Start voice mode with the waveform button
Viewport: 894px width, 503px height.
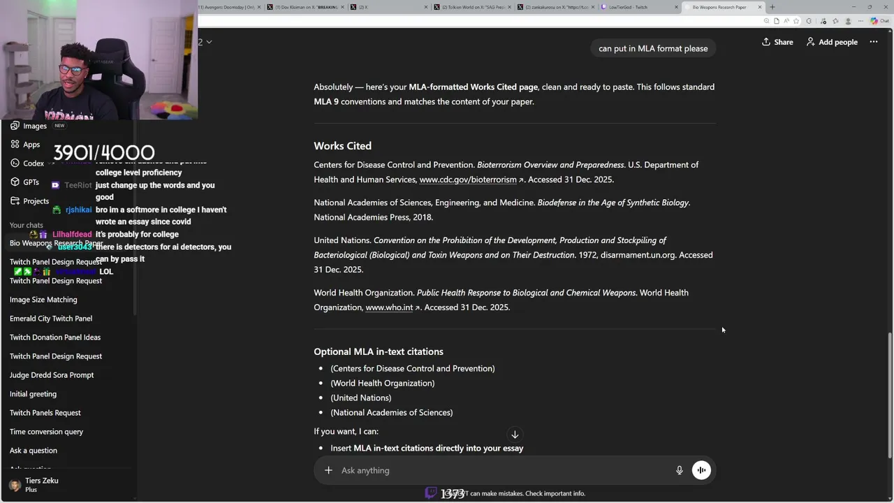[701, 470]
